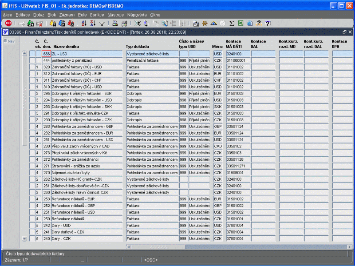Click the triangle icon beside ship wheel
Screen dimensions: 355x266
(x=213, y=24)
